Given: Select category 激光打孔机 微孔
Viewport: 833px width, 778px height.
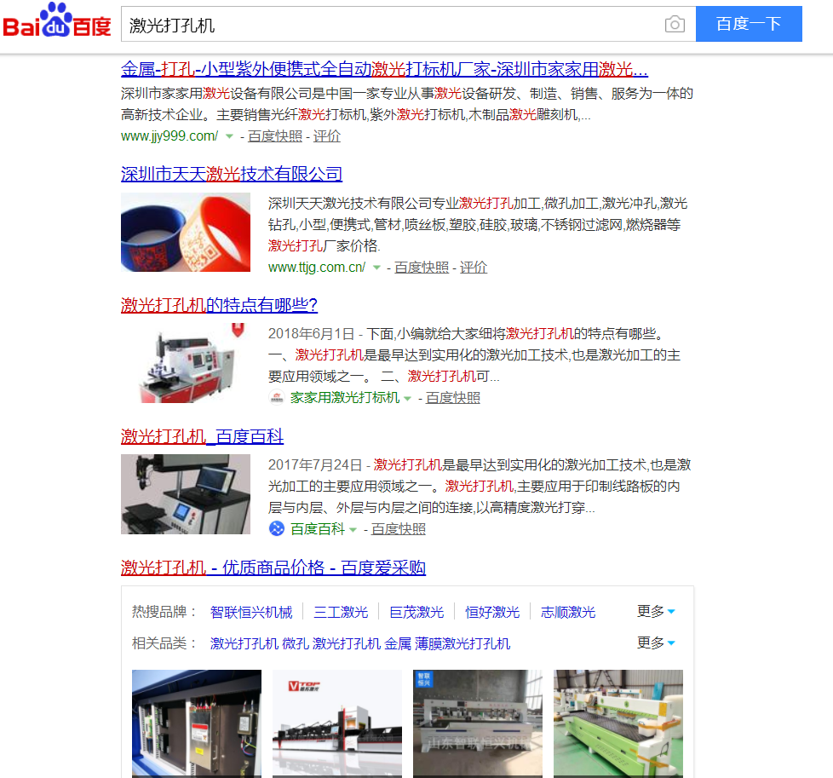Looking at the screenshot, I should tap(260, 643).
